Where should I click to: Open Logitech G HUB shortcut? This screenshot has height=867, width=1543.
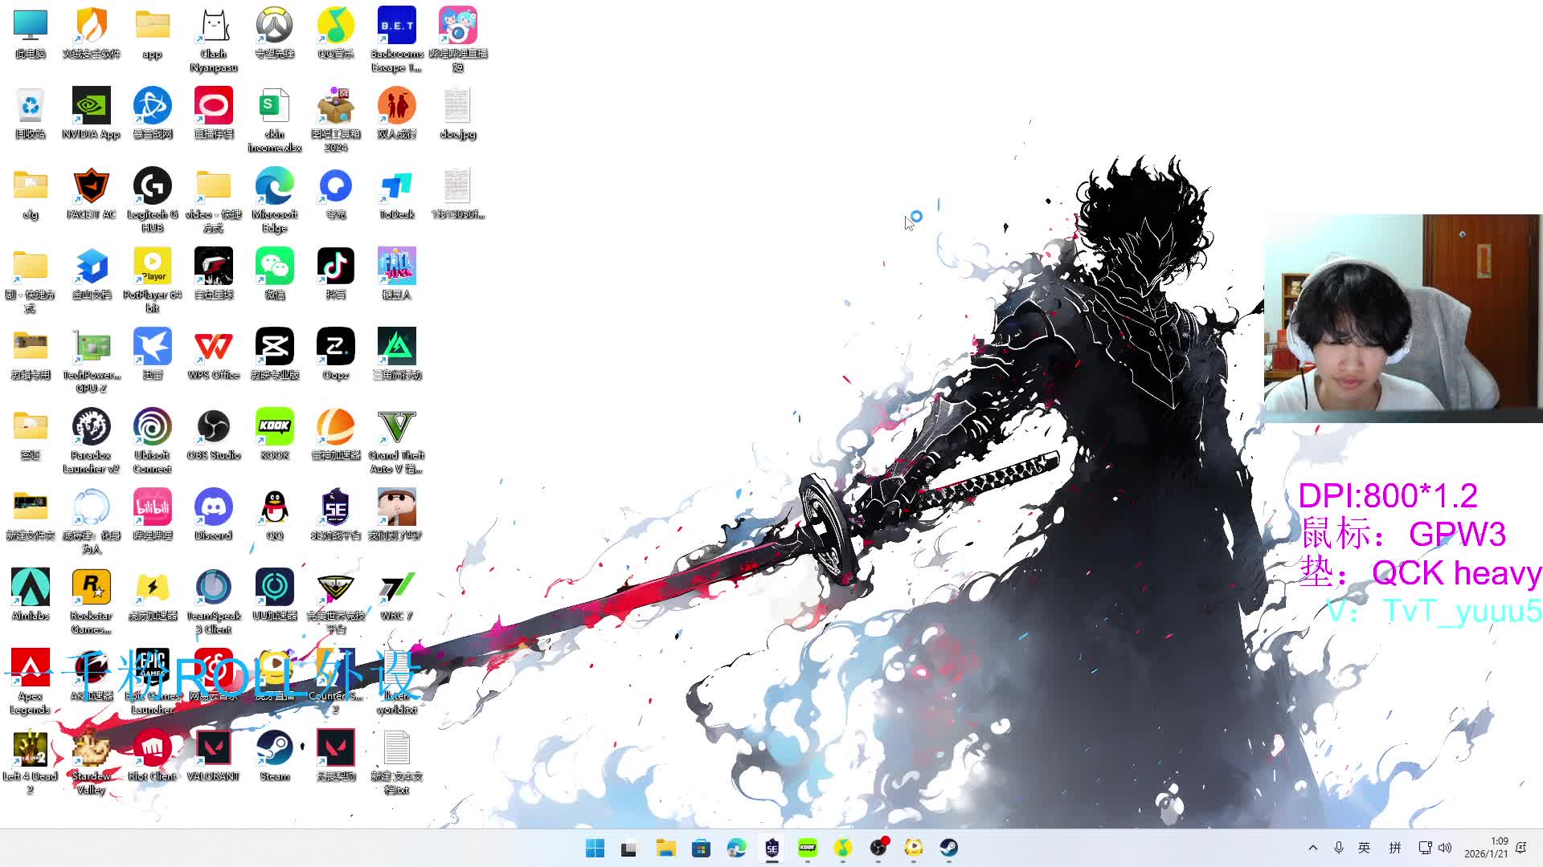[x=152, y=187]
